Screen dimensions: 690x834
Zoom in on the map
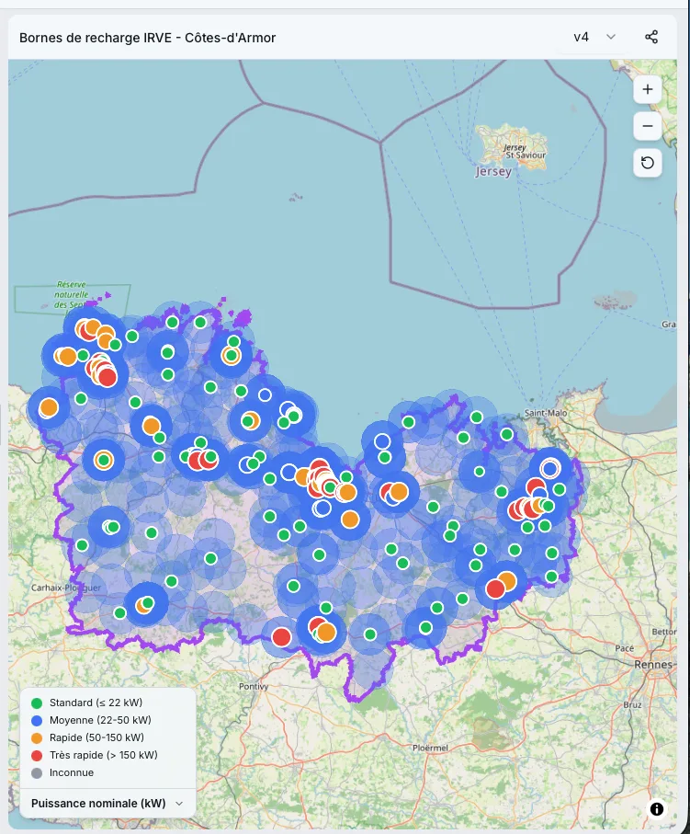[x=647, y=89]
